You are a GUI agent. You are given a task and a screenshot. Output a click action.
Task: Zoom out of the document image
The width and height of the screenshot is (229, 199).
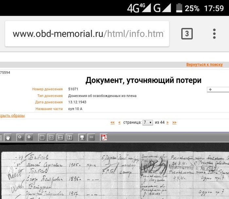[29, 137]
